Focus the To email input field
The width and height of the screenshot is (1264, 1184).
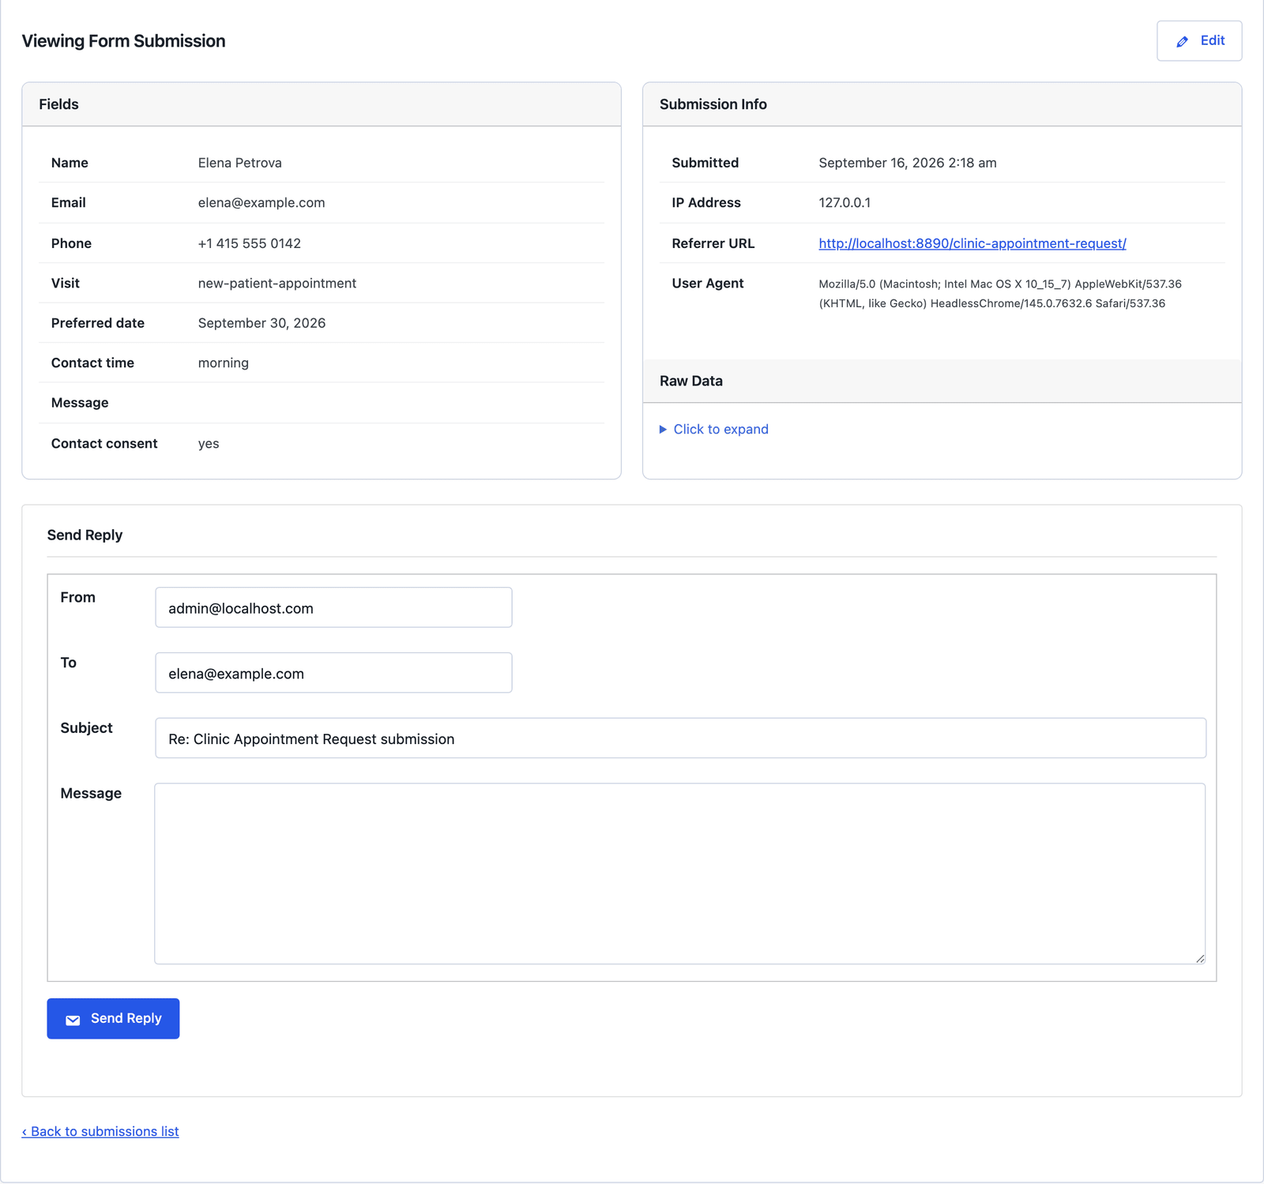(x=333, y=673)
